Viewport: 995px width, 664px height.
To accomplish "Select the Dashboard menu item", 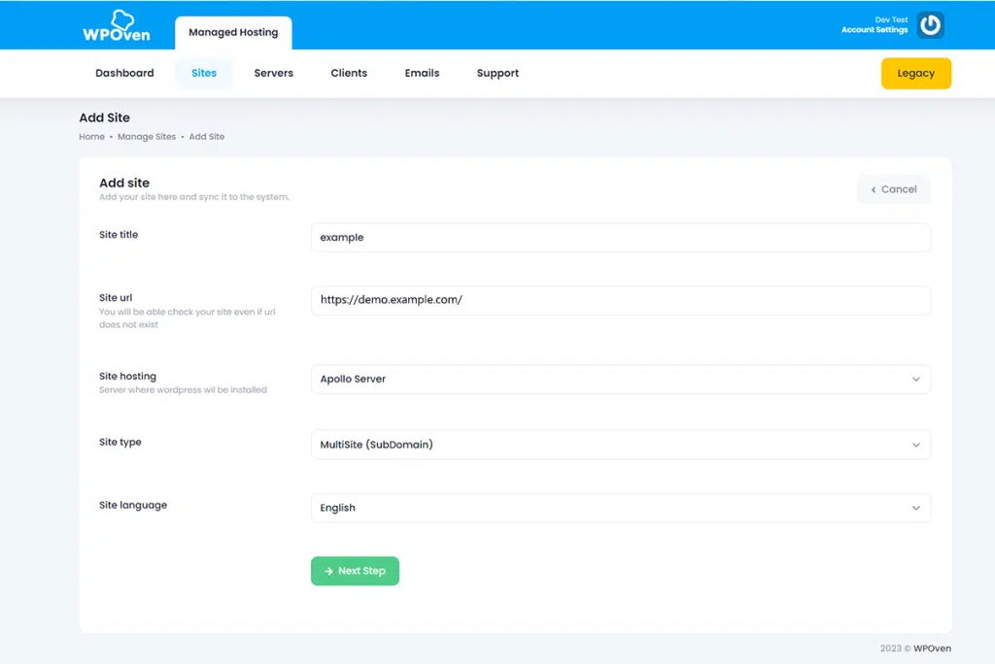I will (x=124, y=73).
